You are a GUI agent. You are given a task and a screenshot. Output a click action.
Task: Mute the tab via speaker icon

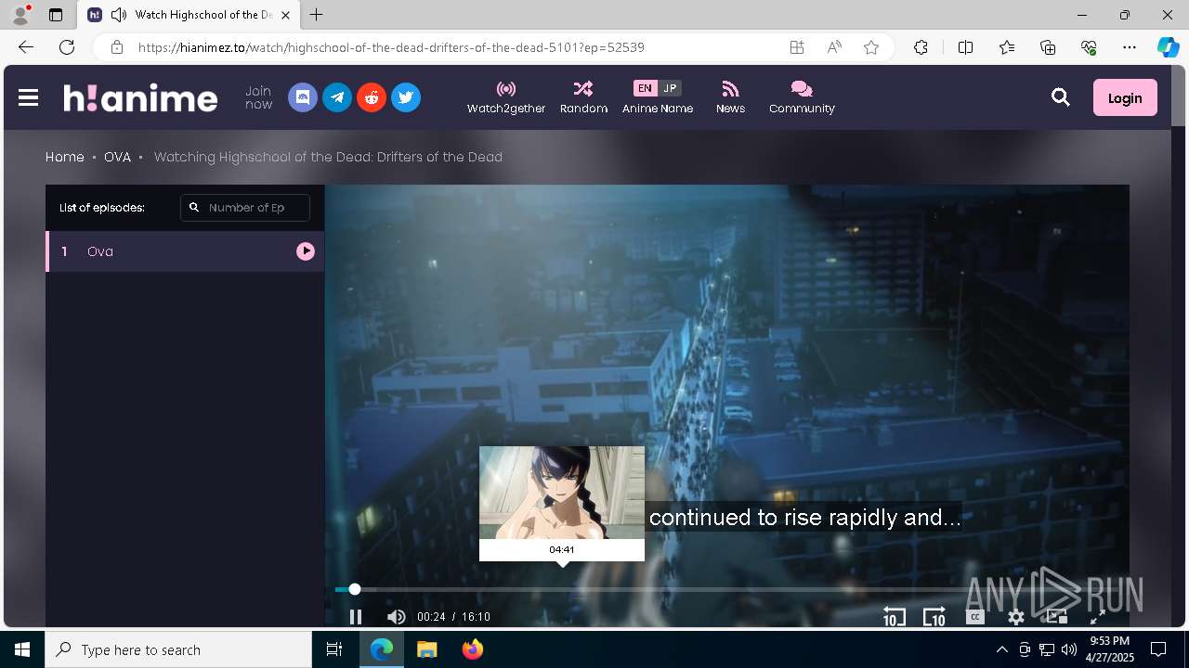point(119,15)
